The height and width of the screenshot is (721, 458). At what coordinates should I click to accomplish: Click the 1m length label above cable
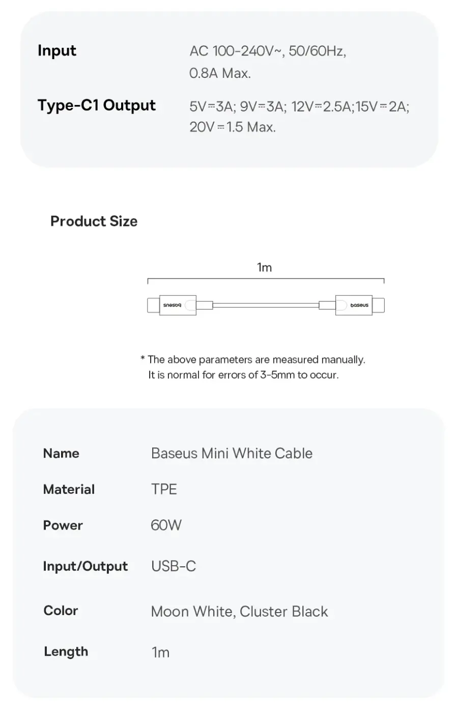tap(264, 267)
